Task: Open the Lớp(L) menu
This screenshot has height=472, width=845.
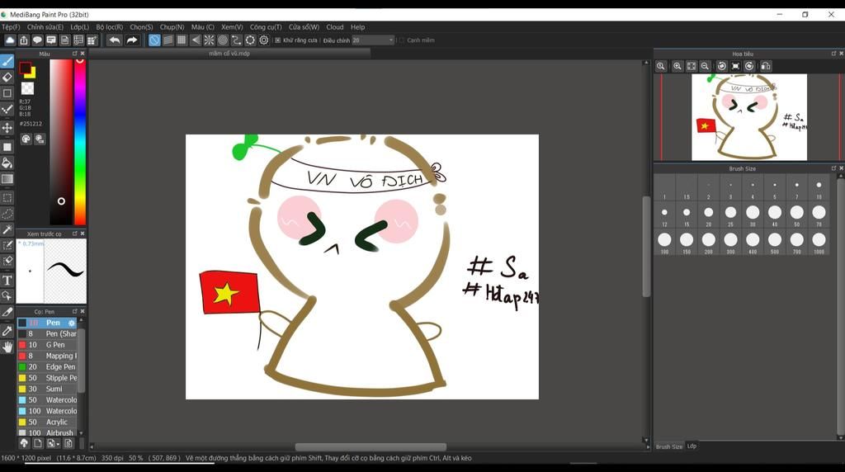Action: [80, 27]
